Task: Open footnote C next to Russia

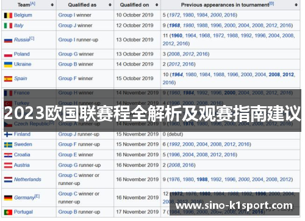Action: [32, 38]
